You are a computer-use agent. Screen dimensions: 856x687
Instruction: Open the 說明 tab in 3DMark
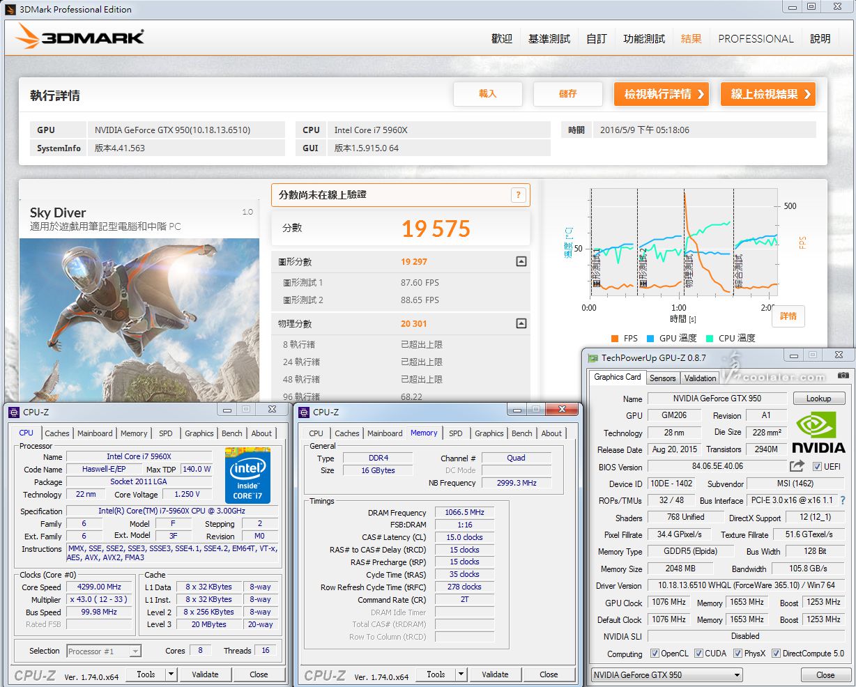pyautogui.click(x=820, y=39)
